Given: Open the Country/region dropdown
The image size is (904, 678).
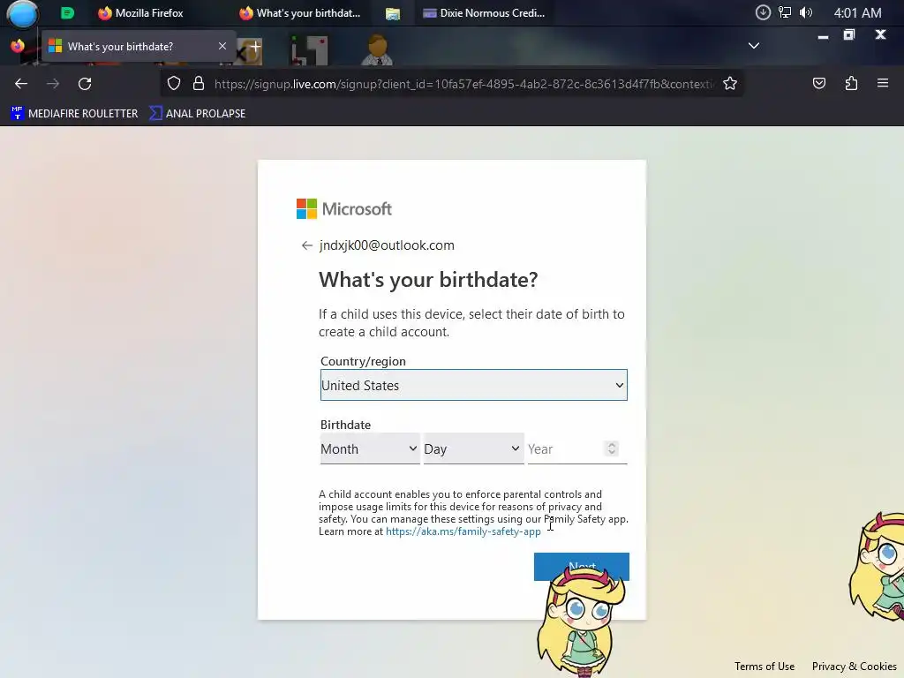Looking at the screenshot, I should pyautogui.click(x=473, y=385).
